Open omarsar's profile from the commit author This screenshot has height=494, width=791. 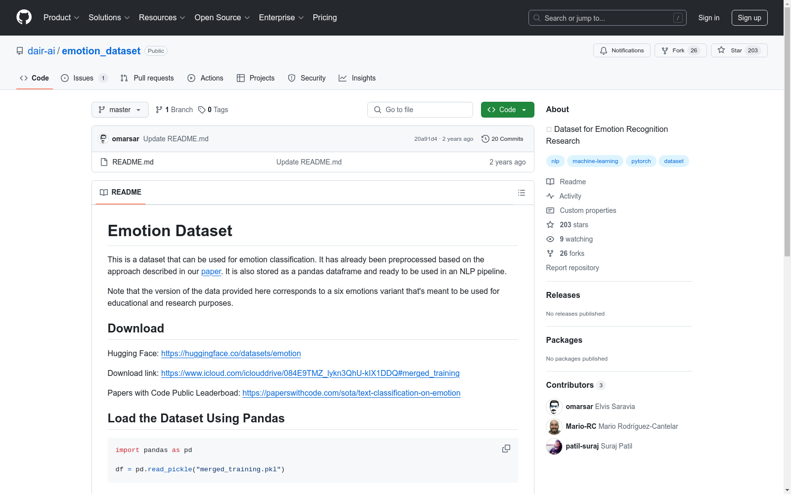[126, 139]
